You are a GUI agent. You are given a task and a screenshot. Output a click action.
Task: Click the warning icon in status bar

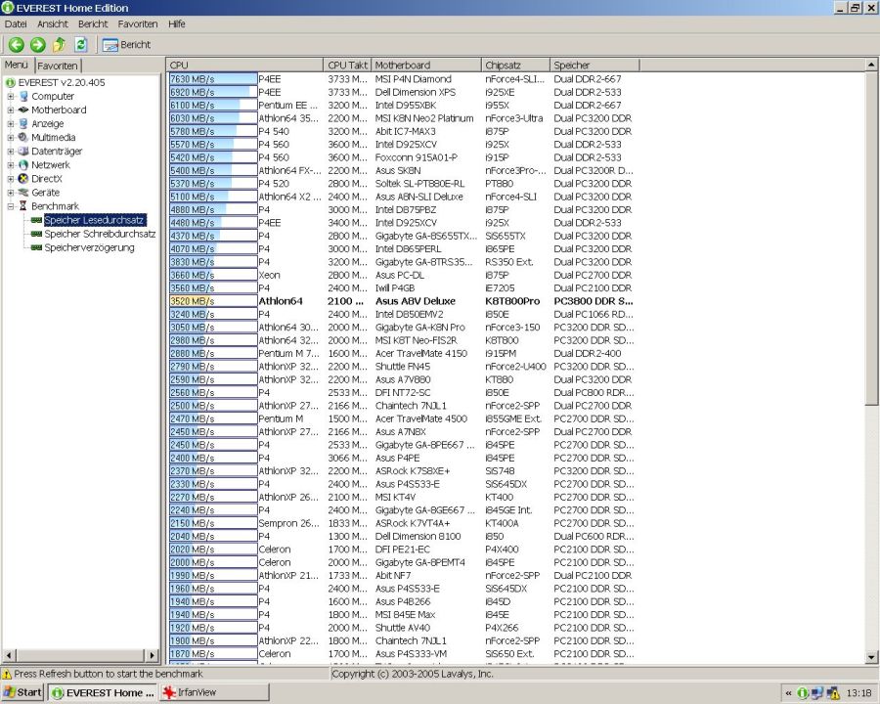coord(7,674)
